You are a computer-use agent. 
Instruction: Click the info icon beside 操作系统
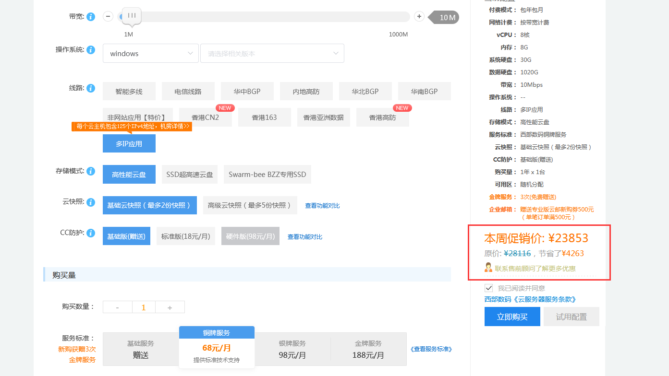(x=91, y=50)
